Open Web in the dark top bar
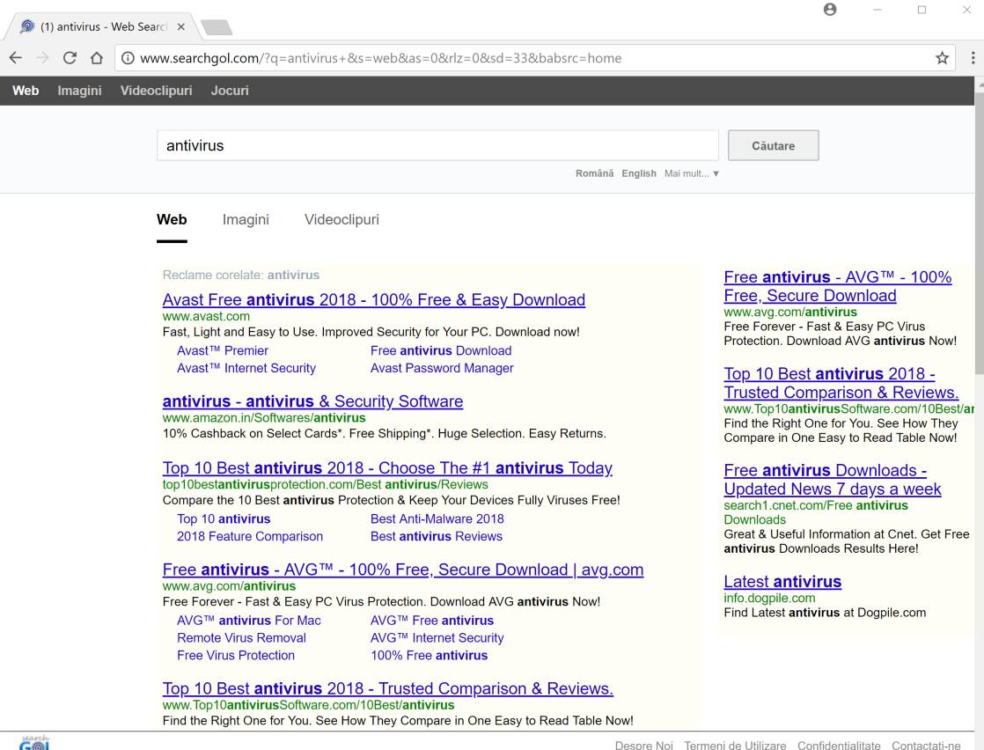The height and width of the screenshot is (750, 984). click(x=26, y=91)
